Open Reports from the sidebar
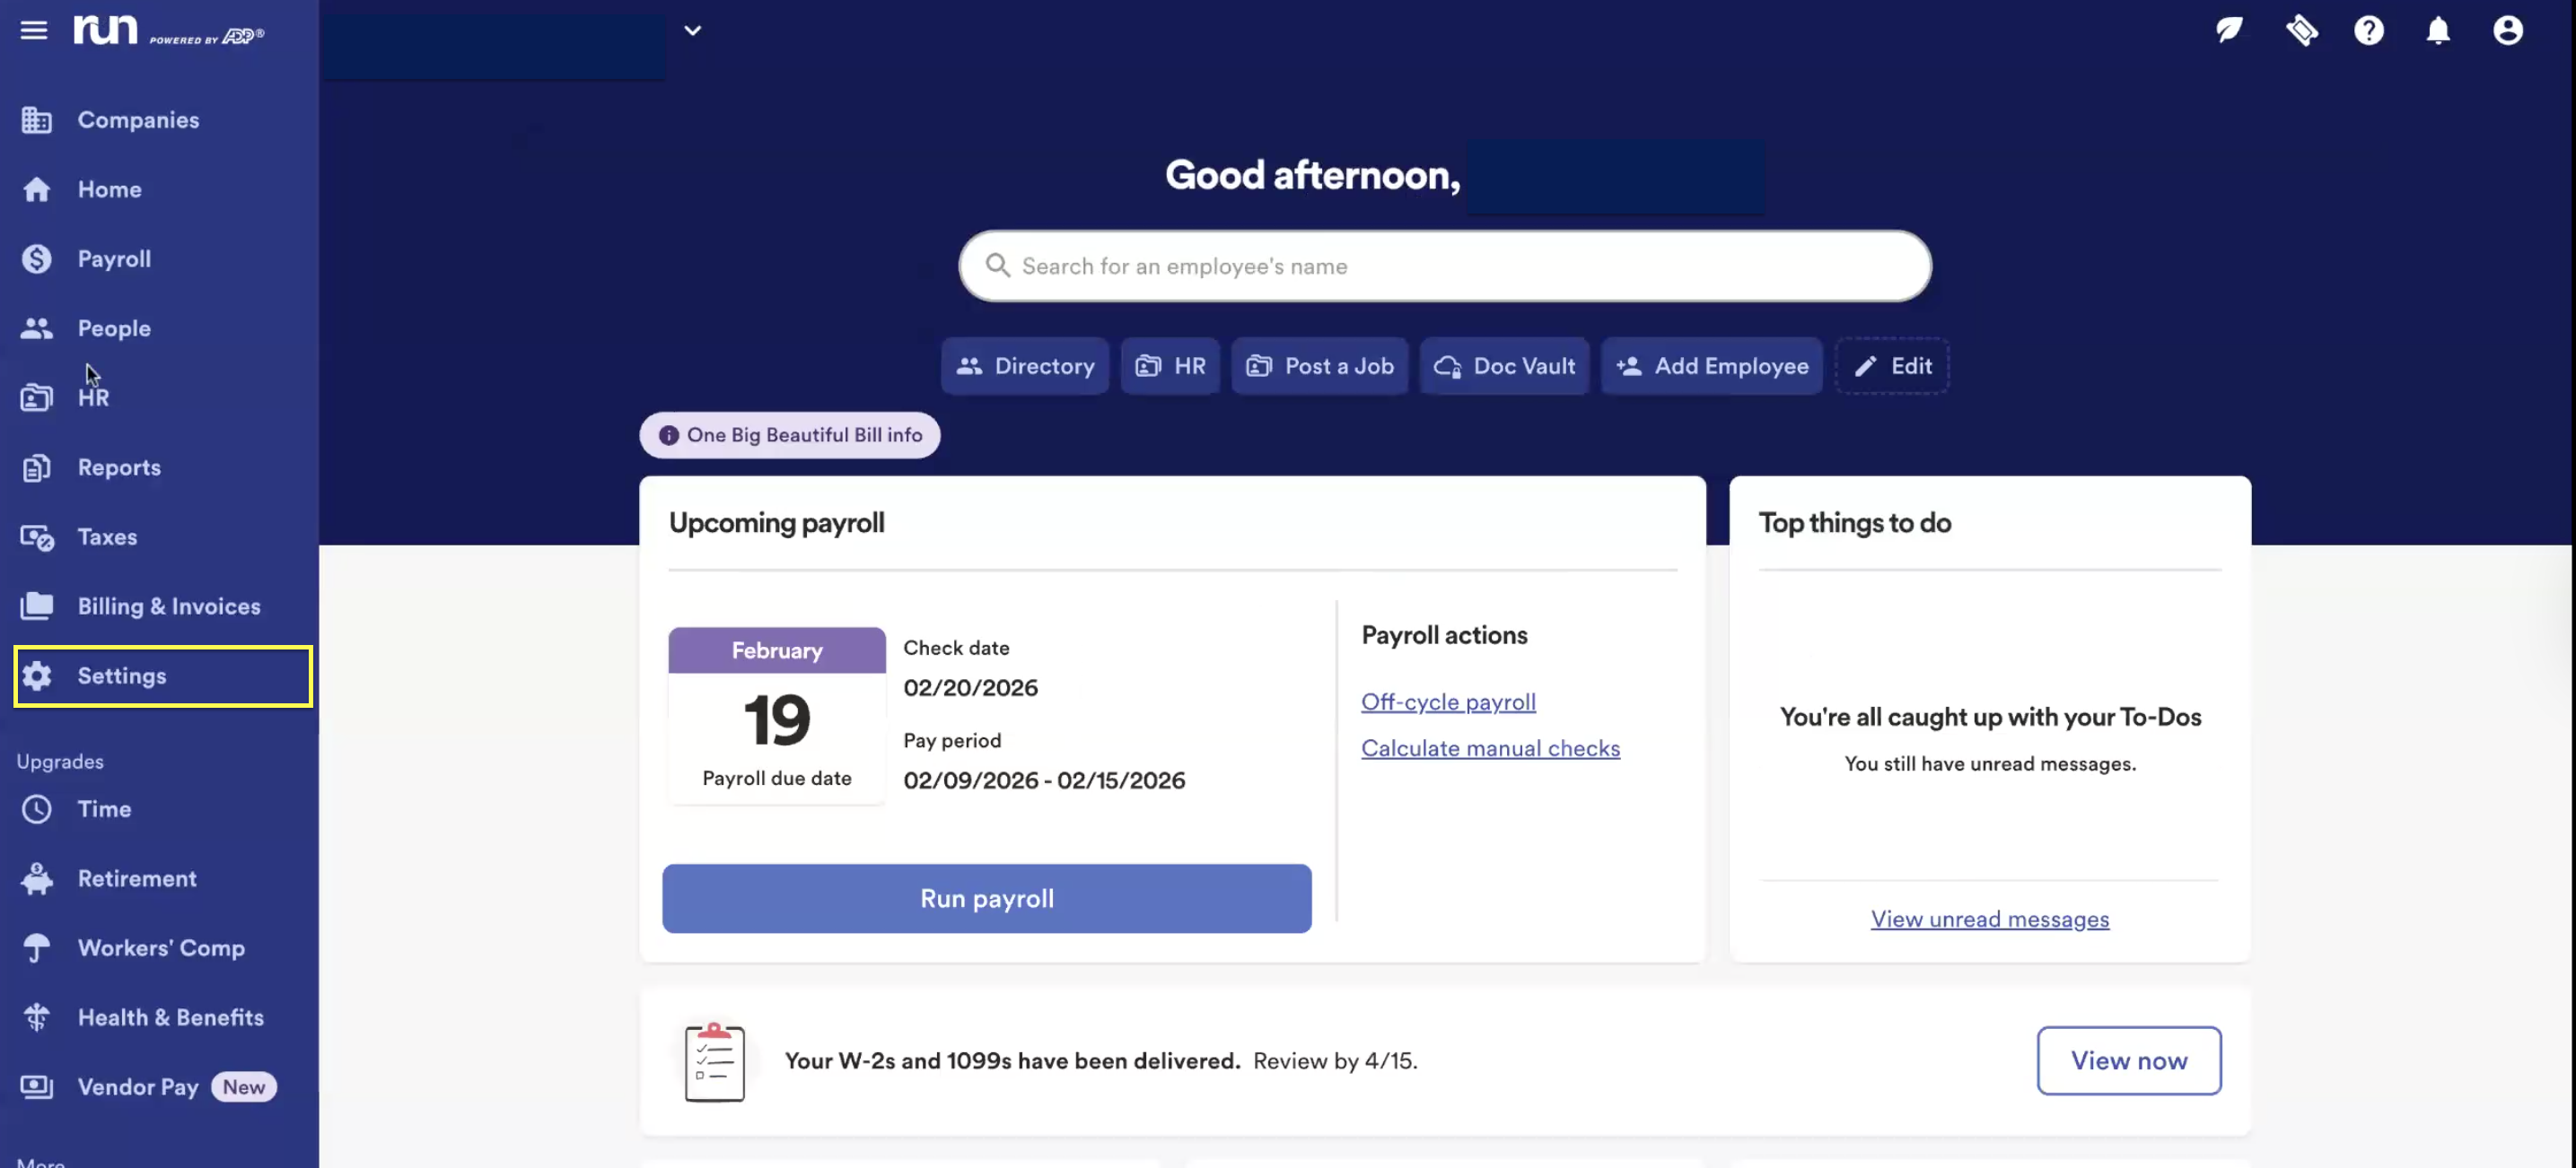2576x1168 pixels. click(119, 467)
